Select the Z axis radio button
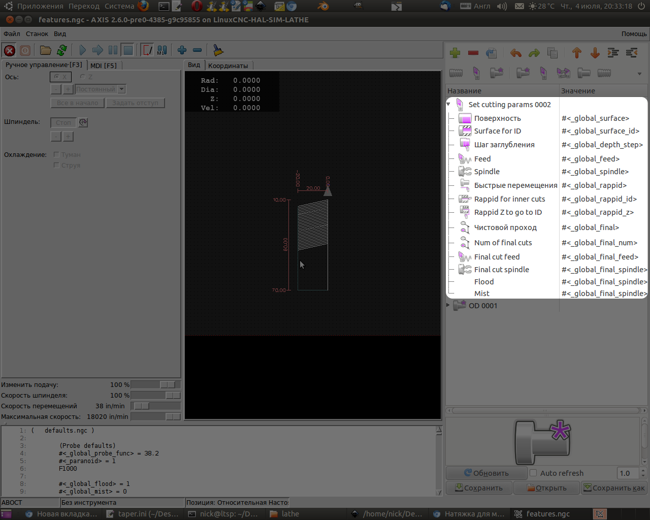Image resolution: width=650 pixels, height=520 pixels. [83, 77]
